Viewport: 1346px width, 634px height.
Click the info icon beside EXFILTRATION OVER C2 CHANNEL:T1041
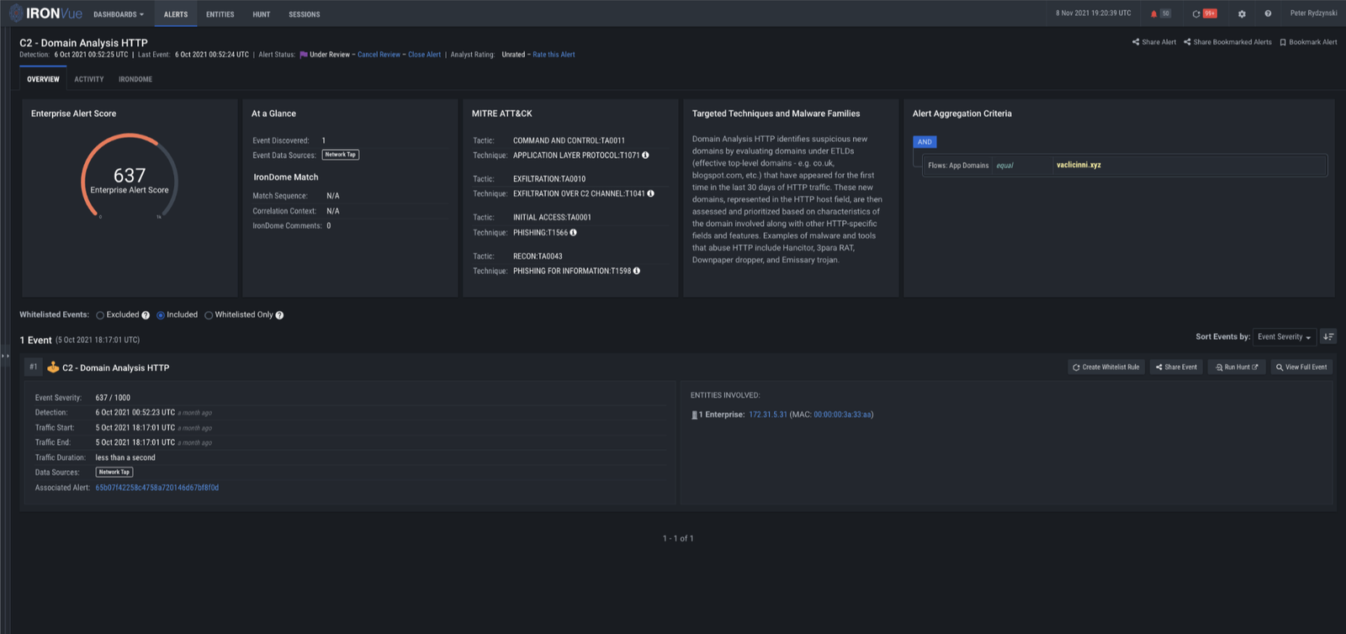[x=651, y=193]
